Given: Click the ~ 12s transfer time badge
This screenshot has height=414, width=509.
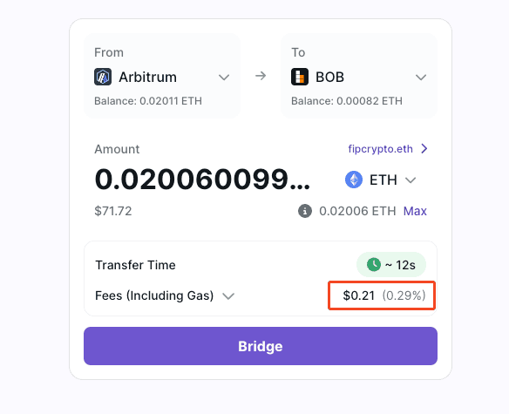Looking at the screenshot, I should tap(391, 265).
